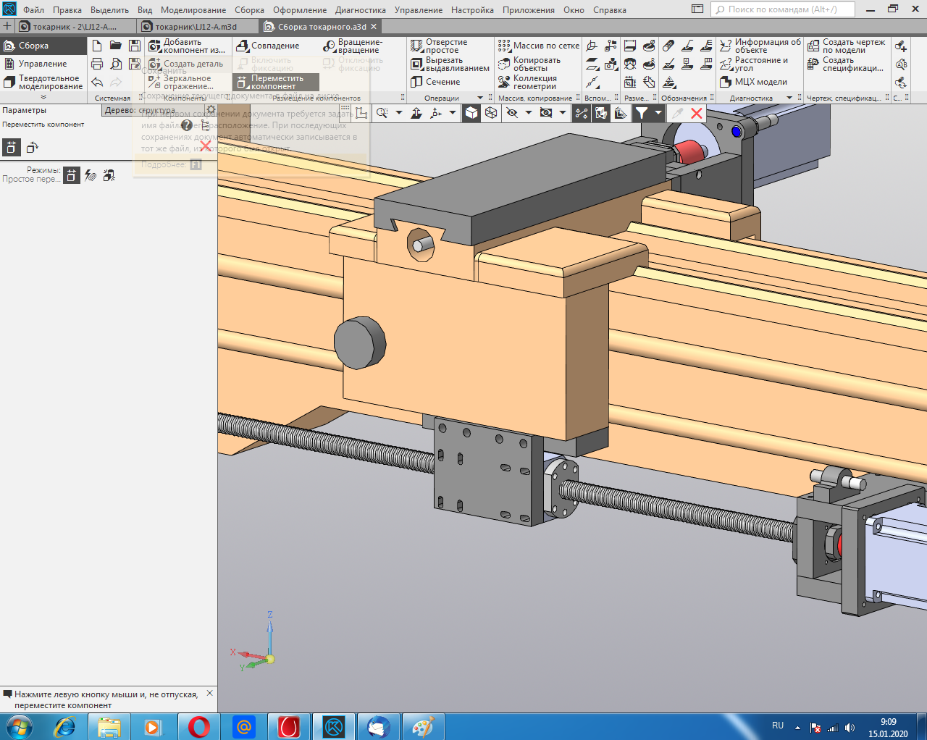
Task: Open the filter dropdown arrow
Action: (658, 113)
